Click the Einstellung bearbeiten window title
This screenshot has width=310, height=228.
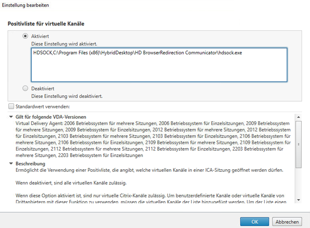tap(26, 5)
